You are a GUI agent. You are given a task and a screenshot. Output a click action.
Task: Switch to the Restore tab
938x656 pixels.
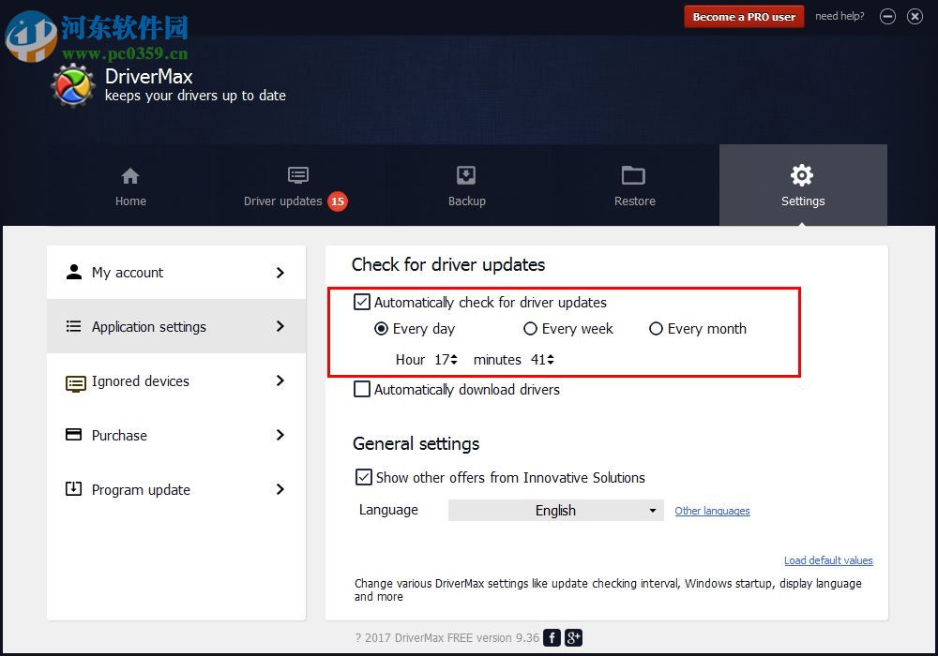(x=635, y=186)
